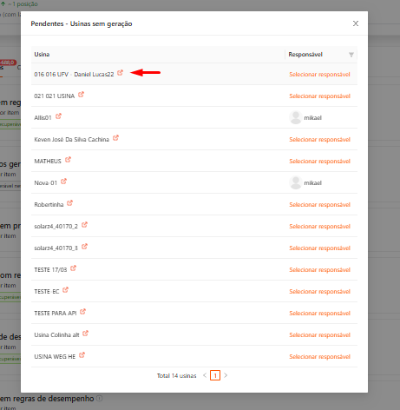
Task: Click Selecionar responsável for TESTE EC
Action: tap(319, 292)
